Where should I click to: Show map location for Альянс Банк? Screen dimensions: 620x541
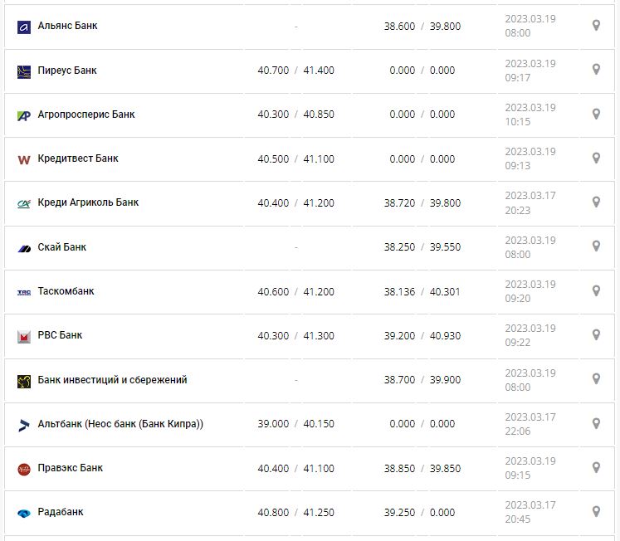pyautogui.click(x=596, y=26)
